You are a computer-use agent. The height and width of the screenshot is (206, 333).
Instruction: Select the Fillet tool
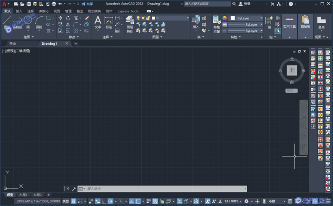tap(76, 24)
